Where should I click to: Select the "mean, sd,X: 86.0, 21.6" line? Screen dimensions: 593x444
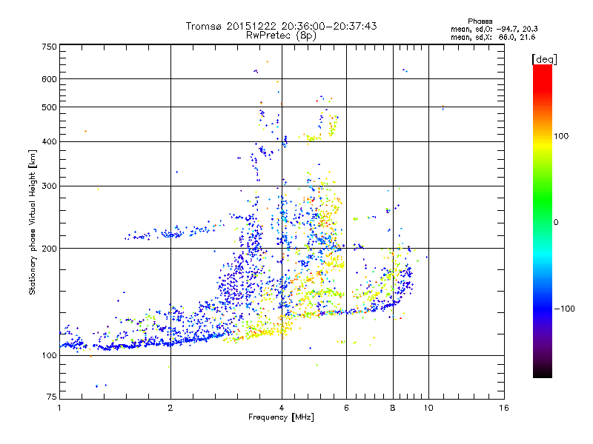coord(493,37)
